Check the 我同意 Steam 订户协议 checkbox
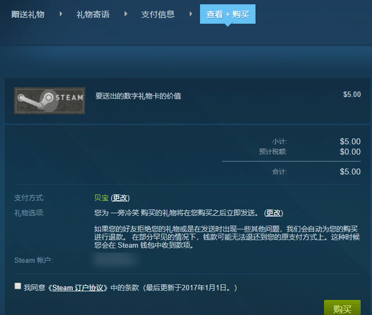This screenshot has width=372, height=315. 18,286
